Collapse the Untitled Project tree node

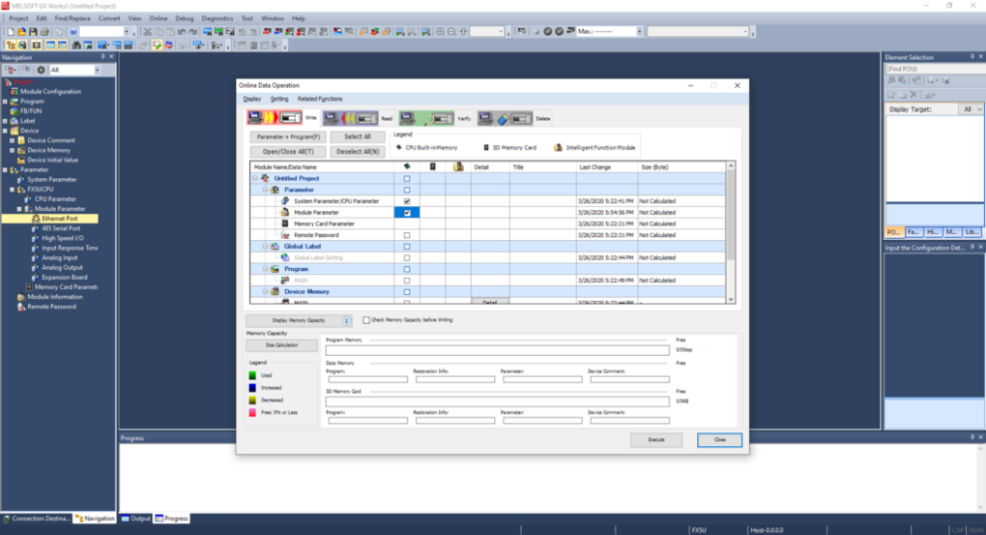pos(255,179)
